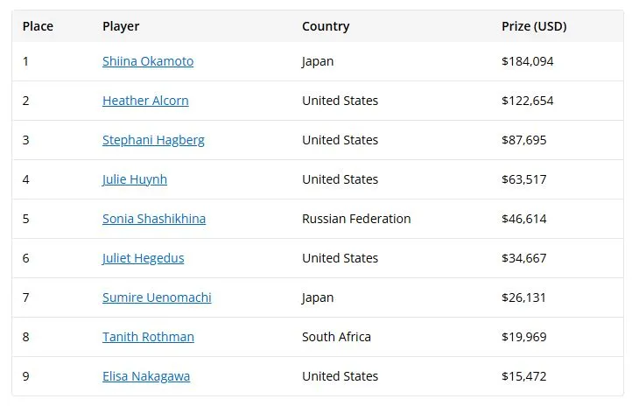The image size is (632, 406).
Task: Click the $122,654 prize amount
Action: pyautogui.click(x=527, y=101)
